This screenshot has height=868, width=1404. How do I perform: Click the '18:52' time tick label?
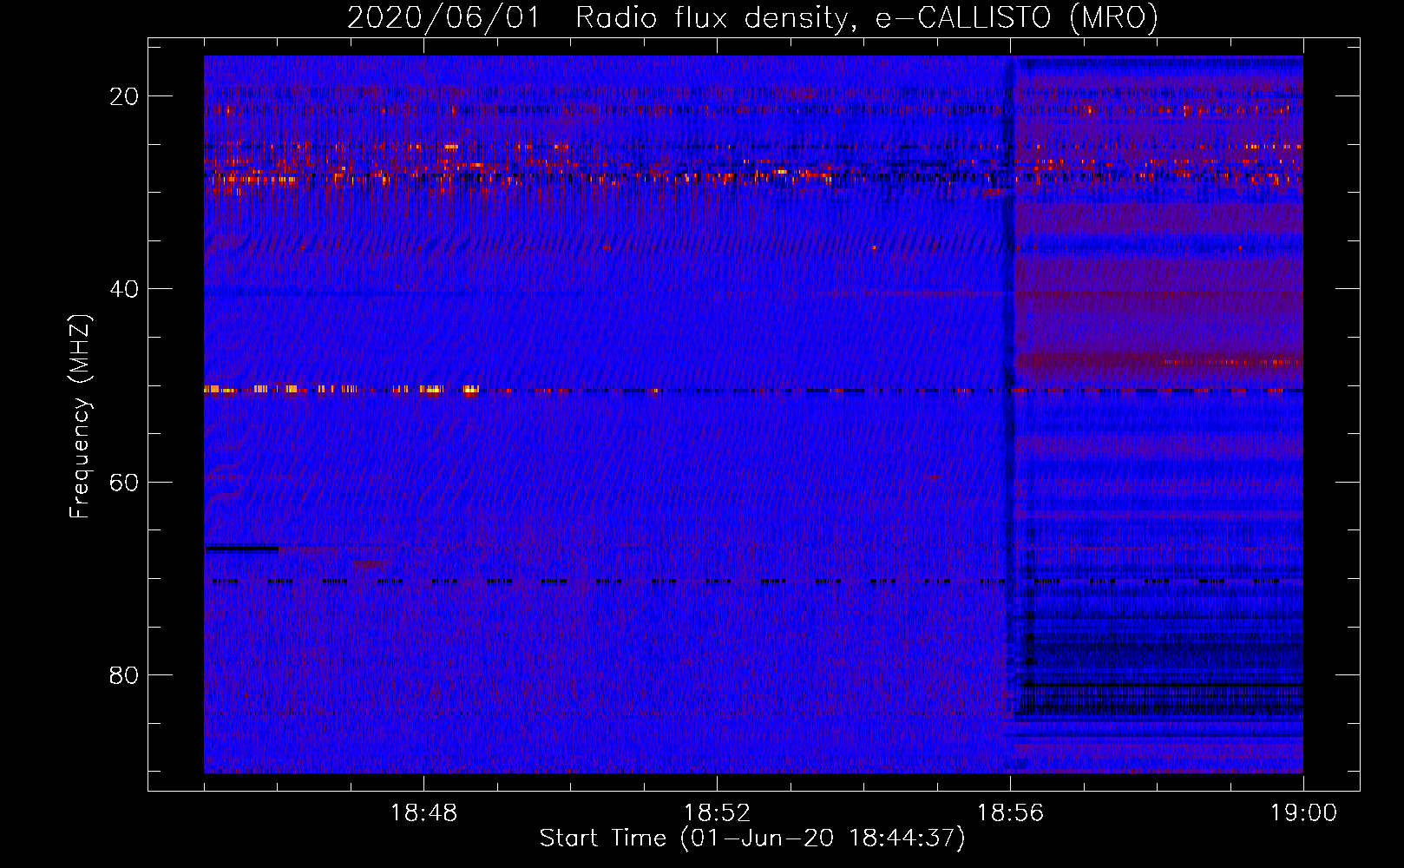pyautogui.click(x=717, y=813)
